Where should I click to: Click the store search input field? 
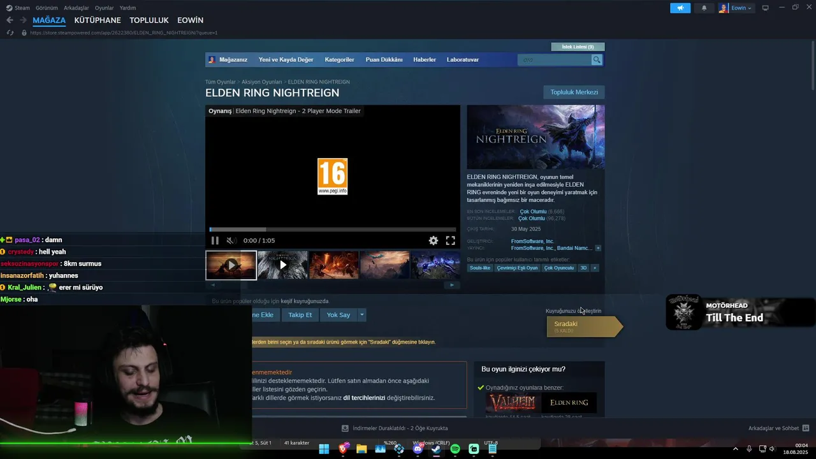pos(555,59)
